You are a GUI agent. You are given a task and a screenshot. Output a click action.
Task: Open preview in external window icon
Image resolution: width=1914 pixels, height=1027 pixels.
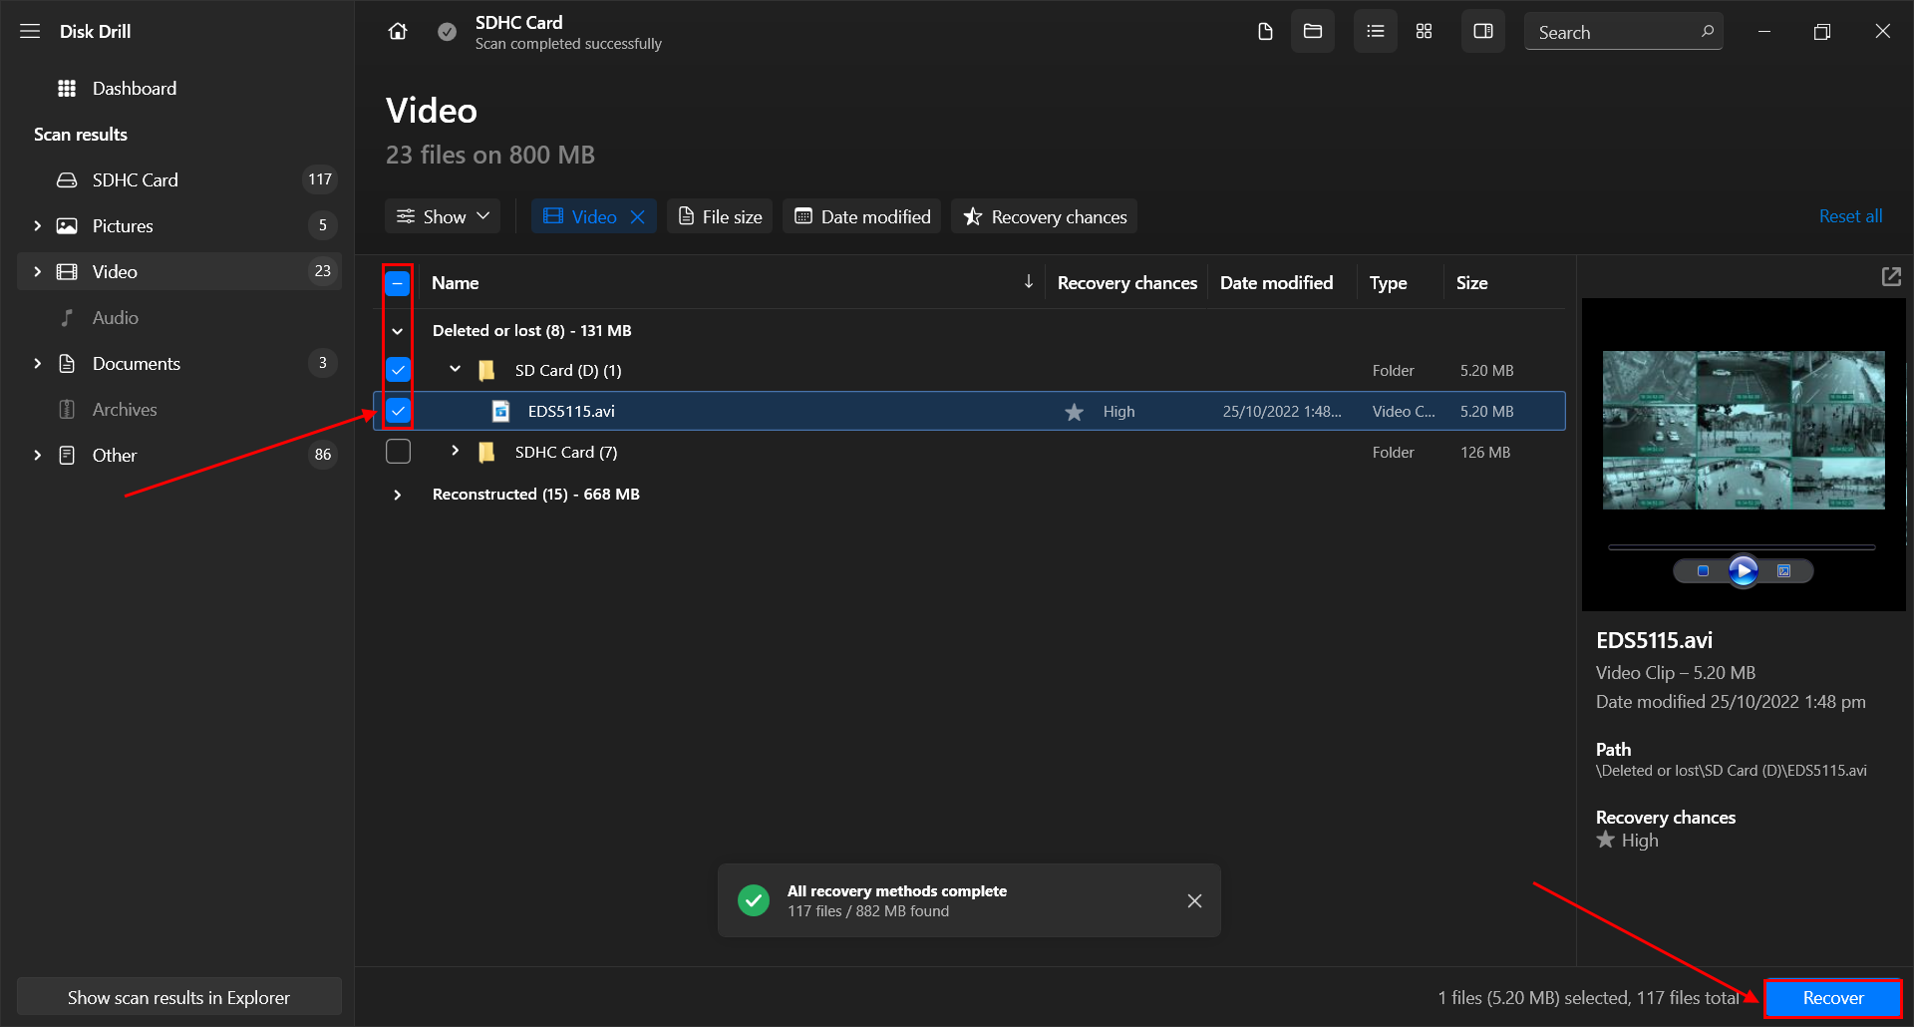pos(1891,276)
